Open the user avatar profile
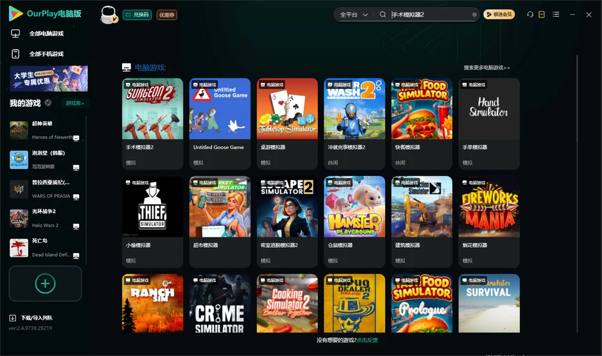The image size is (602, 356). (108, 15)
